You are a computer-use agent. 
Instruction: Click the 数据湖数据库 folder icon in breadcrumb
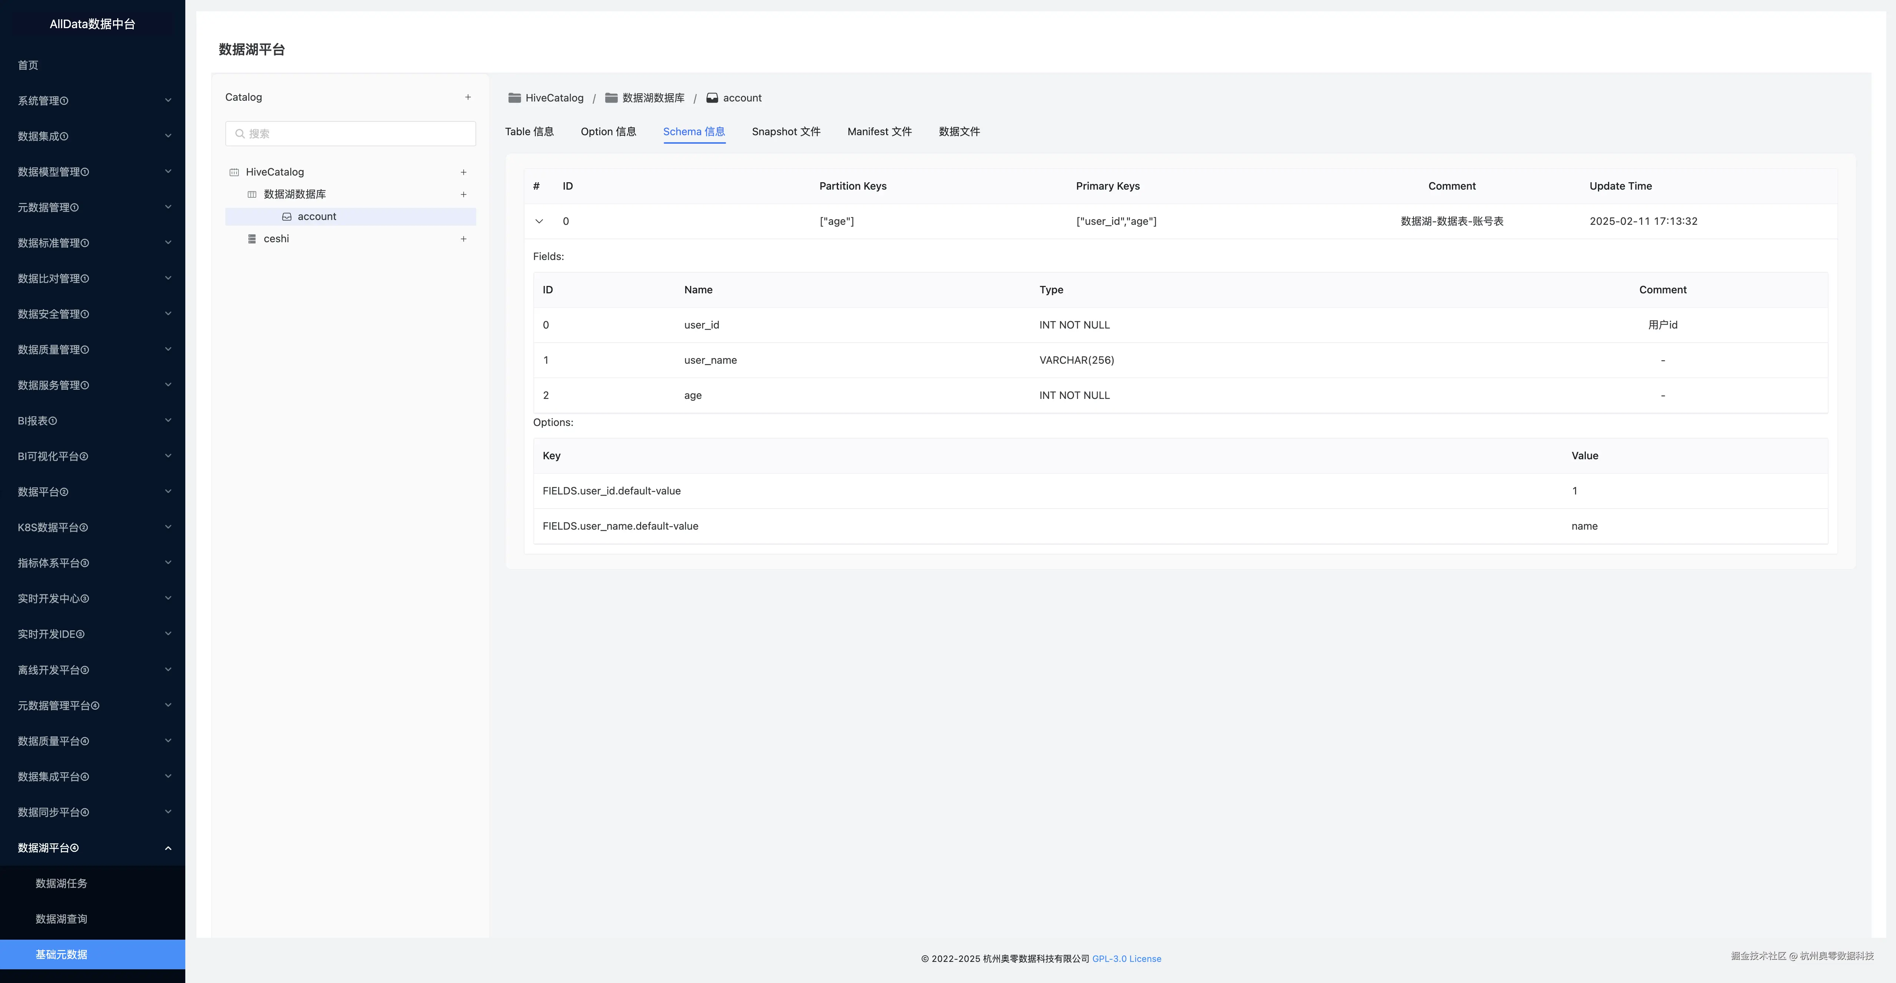click(611, 98)
